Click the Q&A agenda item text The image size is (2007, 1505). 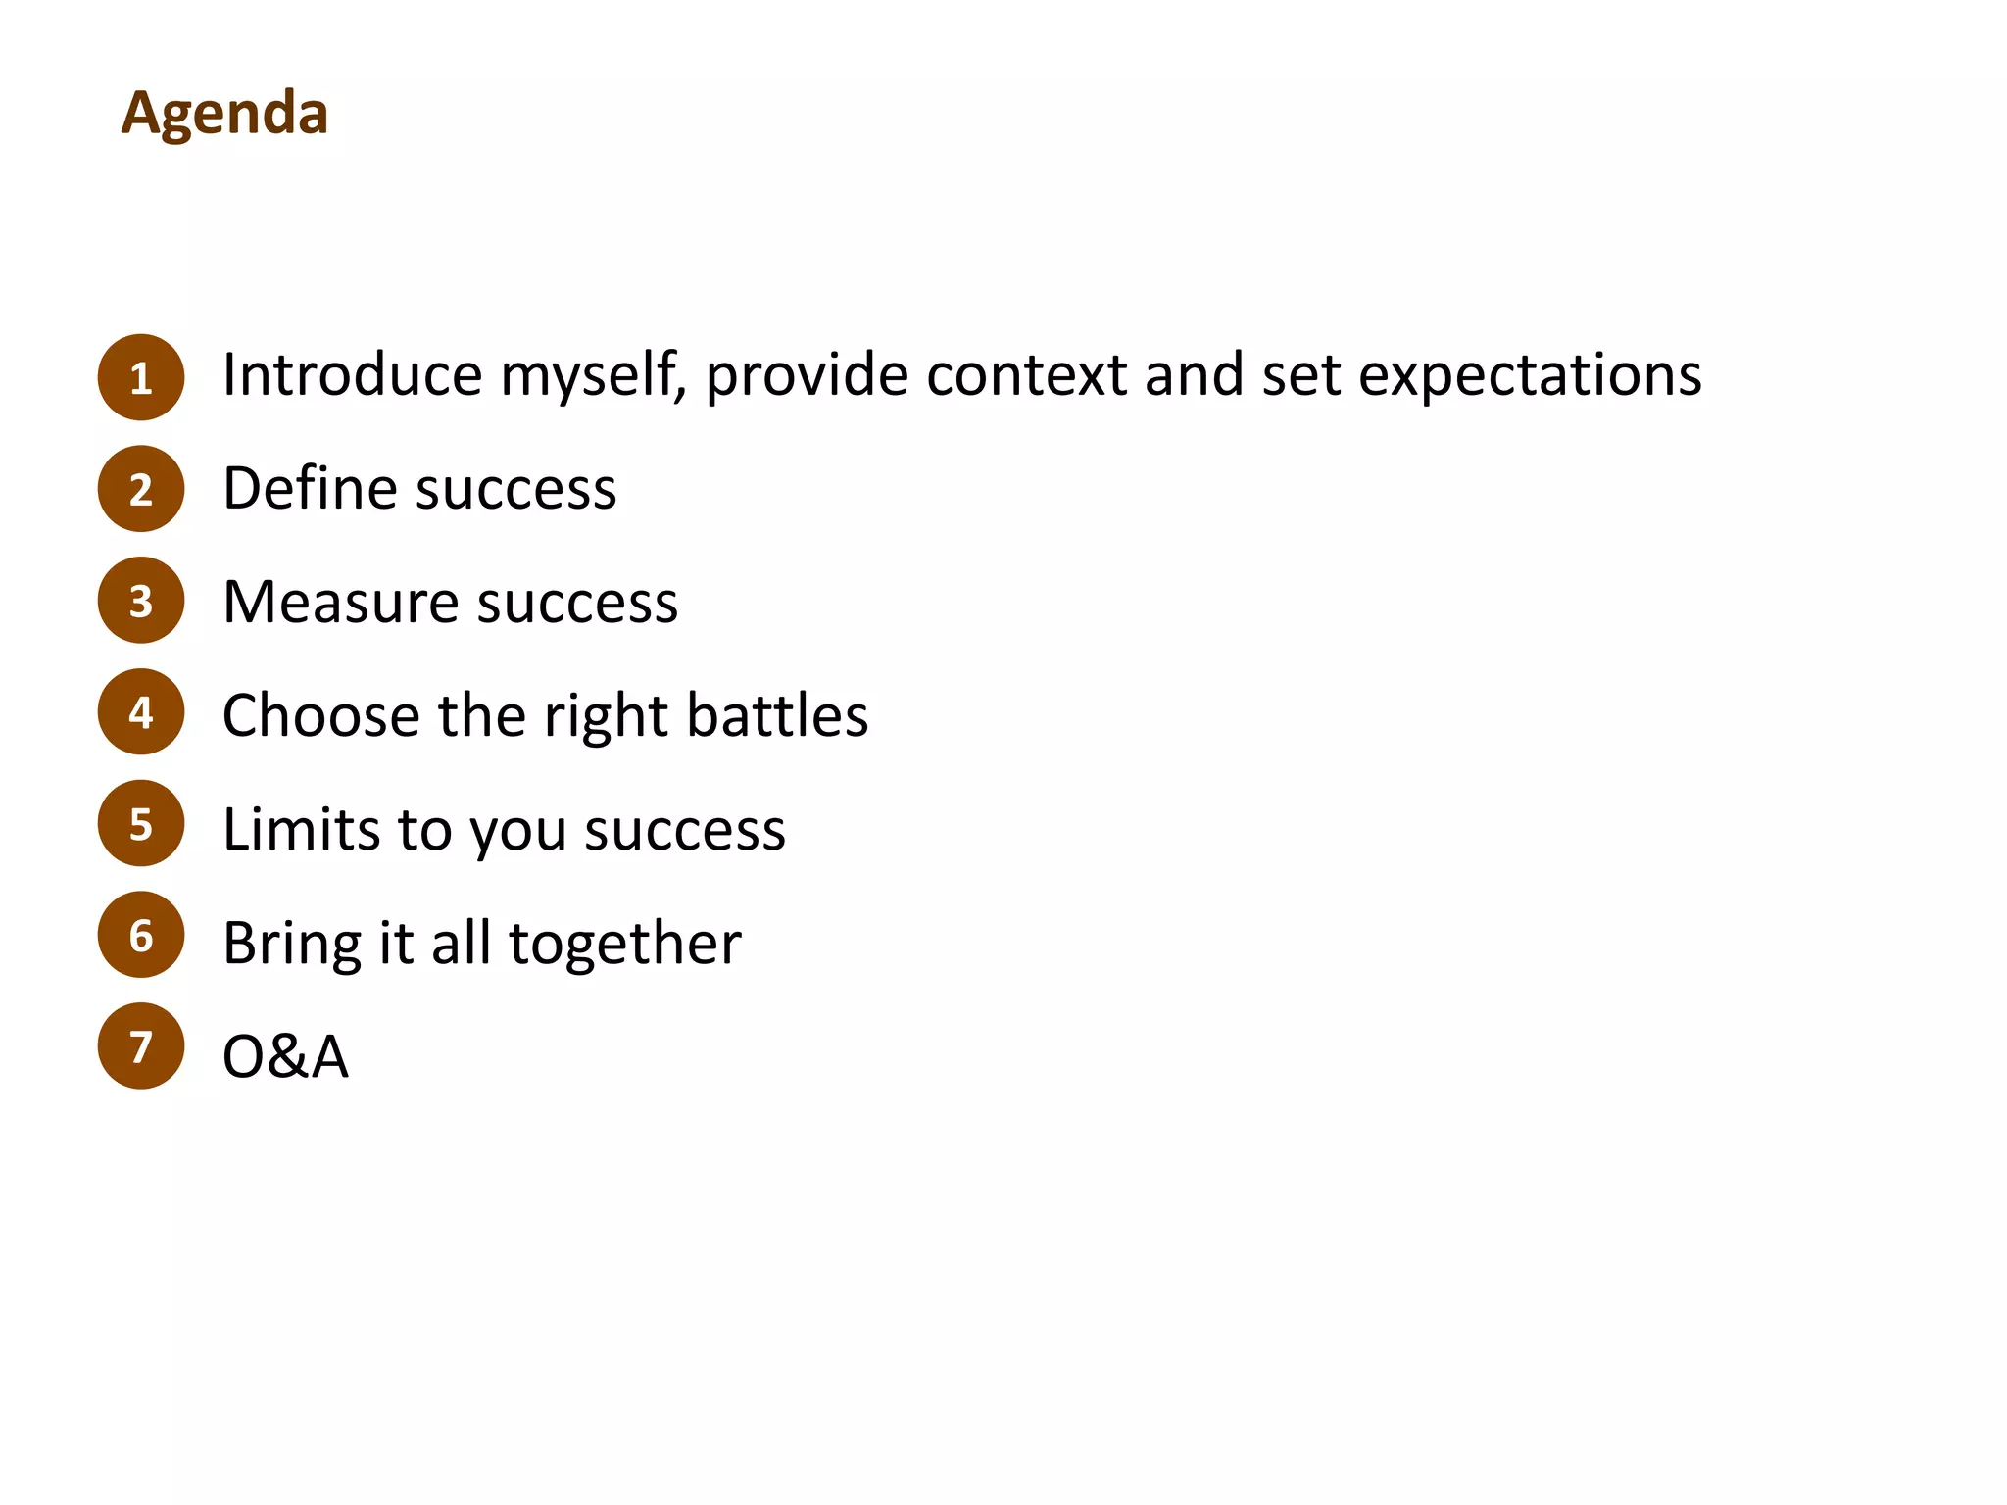[x=285, y=1056]
